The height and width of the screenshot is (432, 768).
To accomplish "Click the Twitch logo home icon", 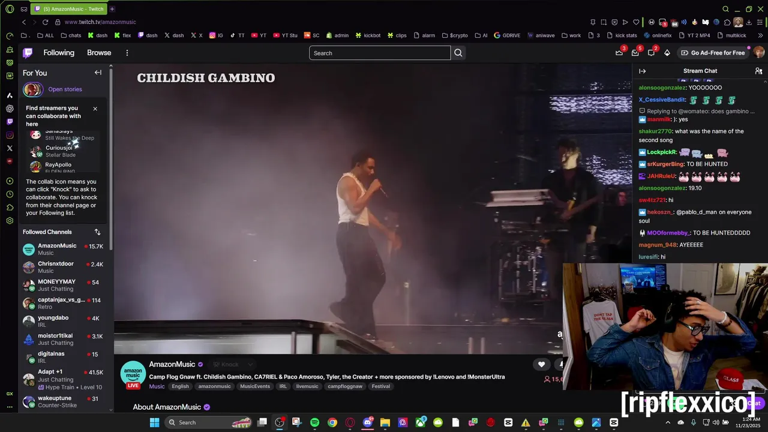I will (x=28, y=53).
